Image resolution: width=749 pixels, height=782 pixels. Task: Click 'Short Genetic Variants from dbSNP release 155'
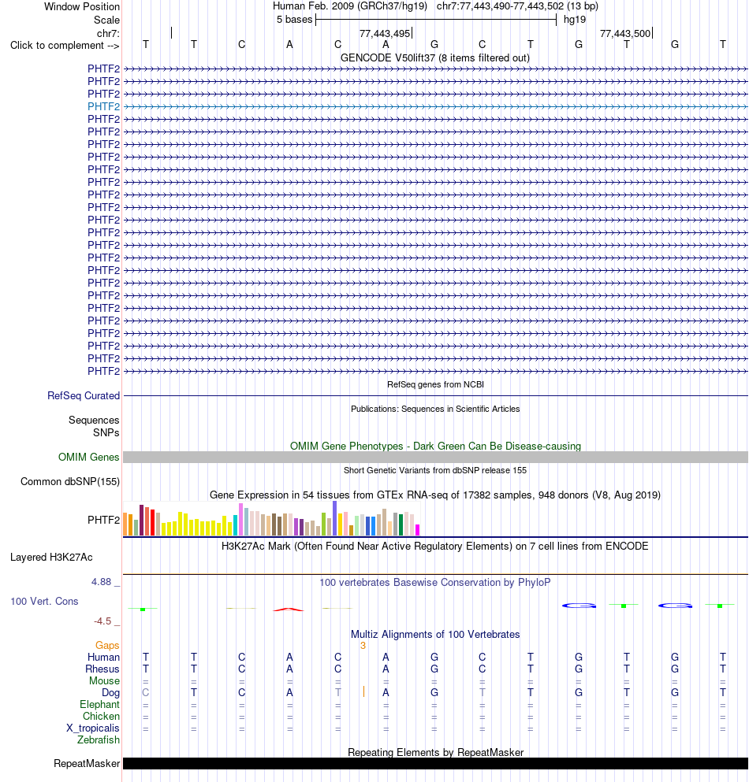click(435, 470)
